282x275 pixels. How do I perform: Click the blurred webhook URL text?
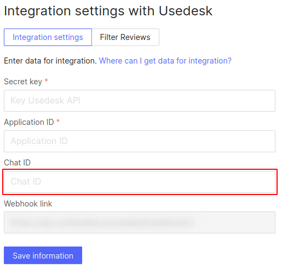click(x=101, y=222)
